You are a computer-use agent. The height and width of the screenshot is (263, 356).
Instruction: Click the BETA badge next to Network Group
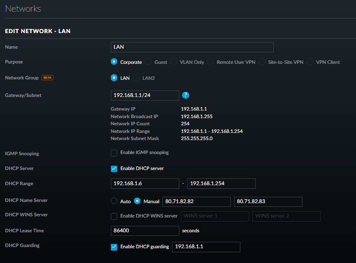(x=47, y=78)
